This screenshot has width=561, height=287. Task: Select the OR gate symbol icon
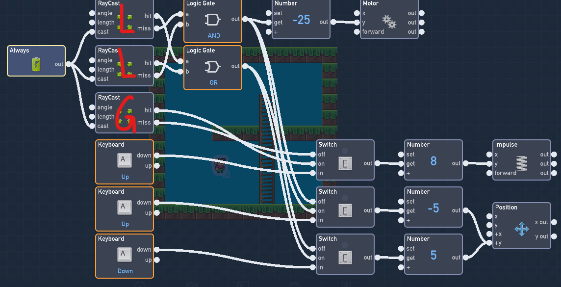(x=212, y=67)
